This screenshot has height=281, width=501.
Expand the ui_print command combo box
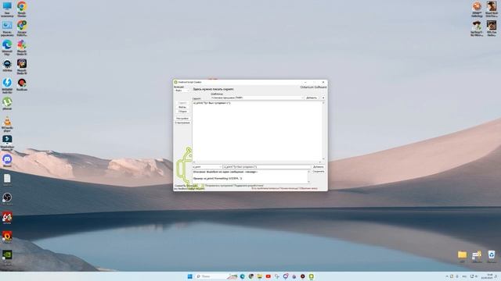click(207, 167)
